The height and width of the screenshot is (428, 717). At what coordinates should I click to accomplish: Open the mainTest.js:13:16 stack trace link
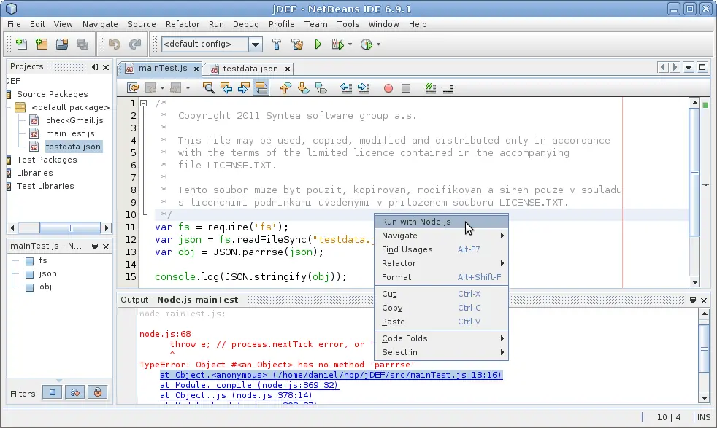(331, 375)
